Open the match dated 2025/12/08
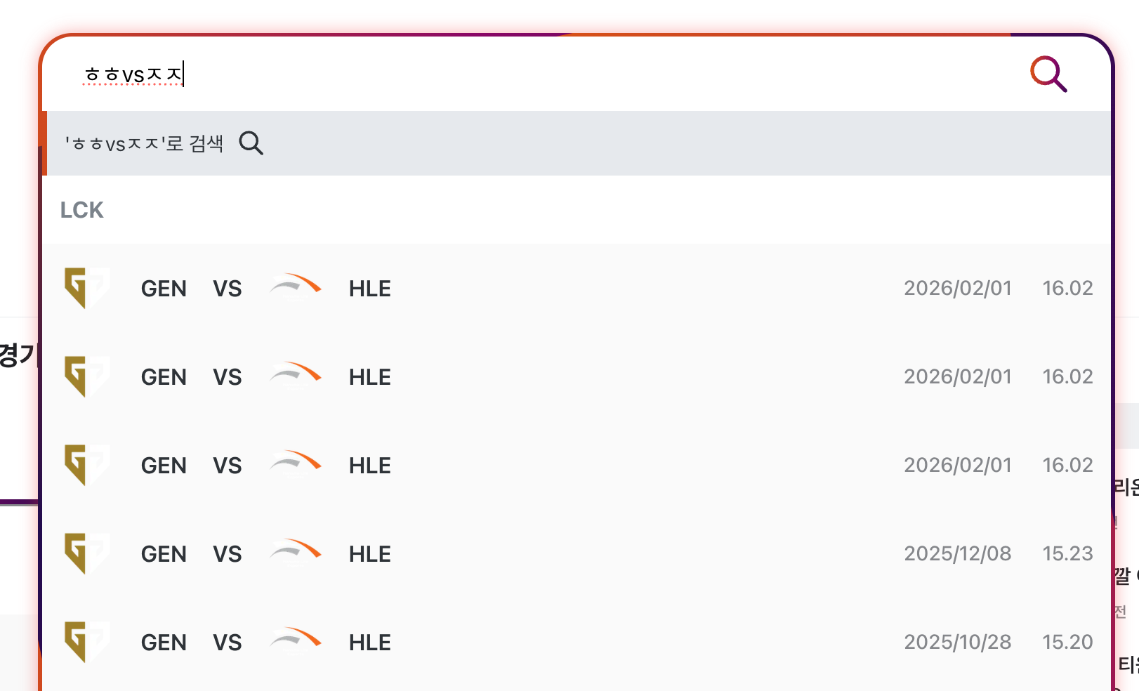 click(957, 553)
